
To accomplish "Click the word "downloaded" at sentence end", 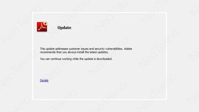I will (104, 59).
